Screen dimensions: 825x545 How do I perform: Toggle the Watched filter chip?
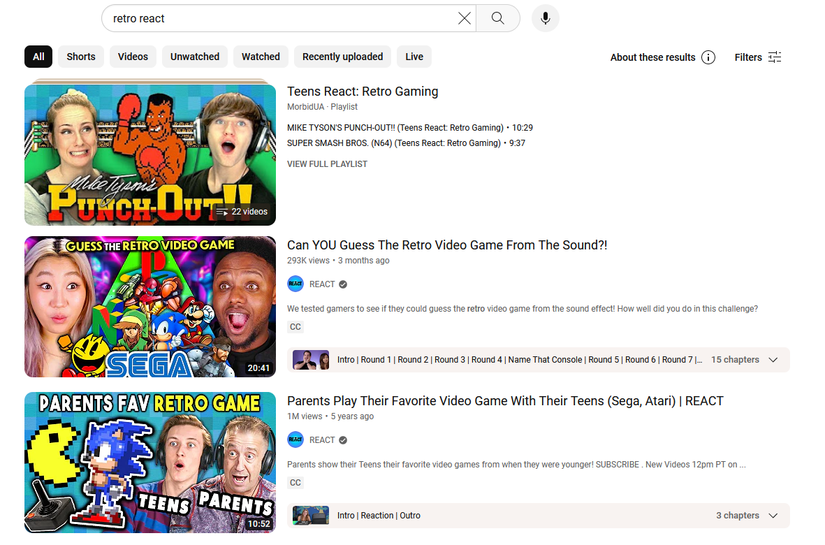point(261,57)
